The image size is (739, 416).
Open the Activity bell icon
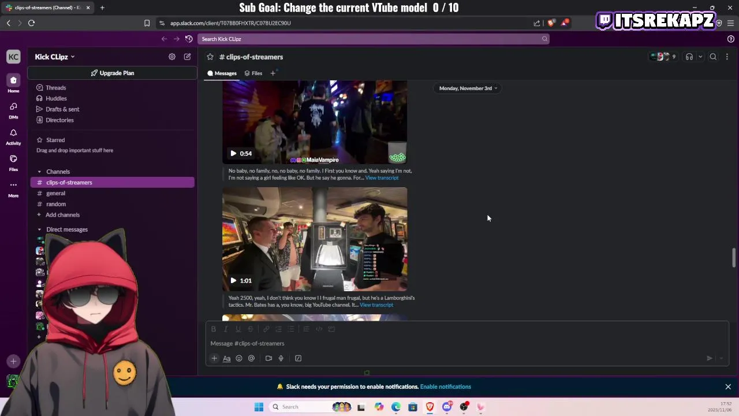click(13, 136)
